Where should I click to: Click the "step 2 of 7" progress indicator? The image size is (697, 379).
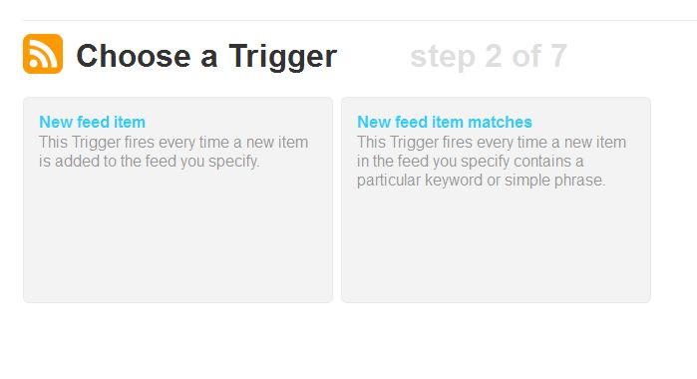489,56
